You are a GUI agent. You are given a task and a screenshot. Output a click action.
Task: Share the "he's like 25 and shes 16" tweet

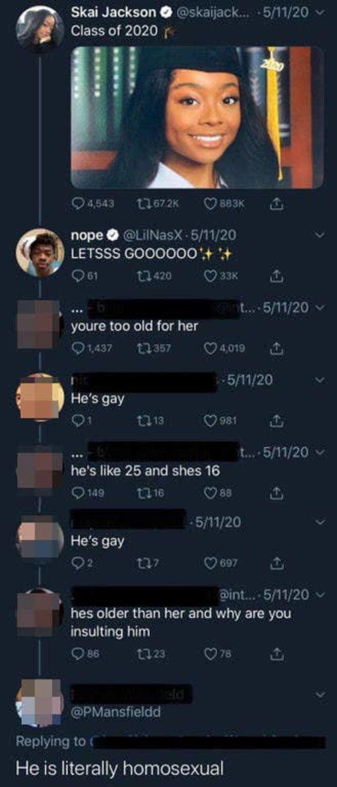(276, 493)
